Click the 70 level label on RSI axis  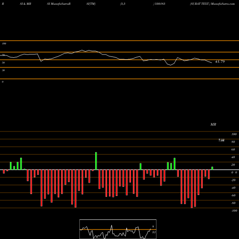point(3,55)
